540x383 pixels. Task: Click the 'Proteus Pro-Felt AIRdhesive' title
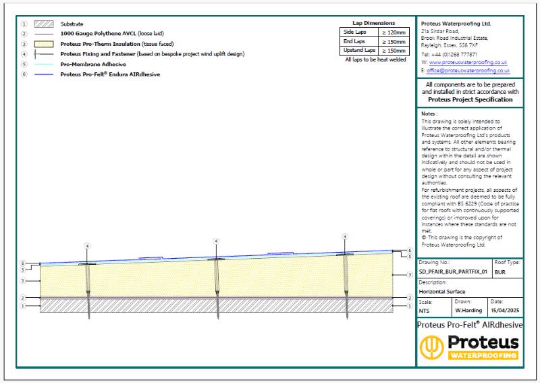470,325
